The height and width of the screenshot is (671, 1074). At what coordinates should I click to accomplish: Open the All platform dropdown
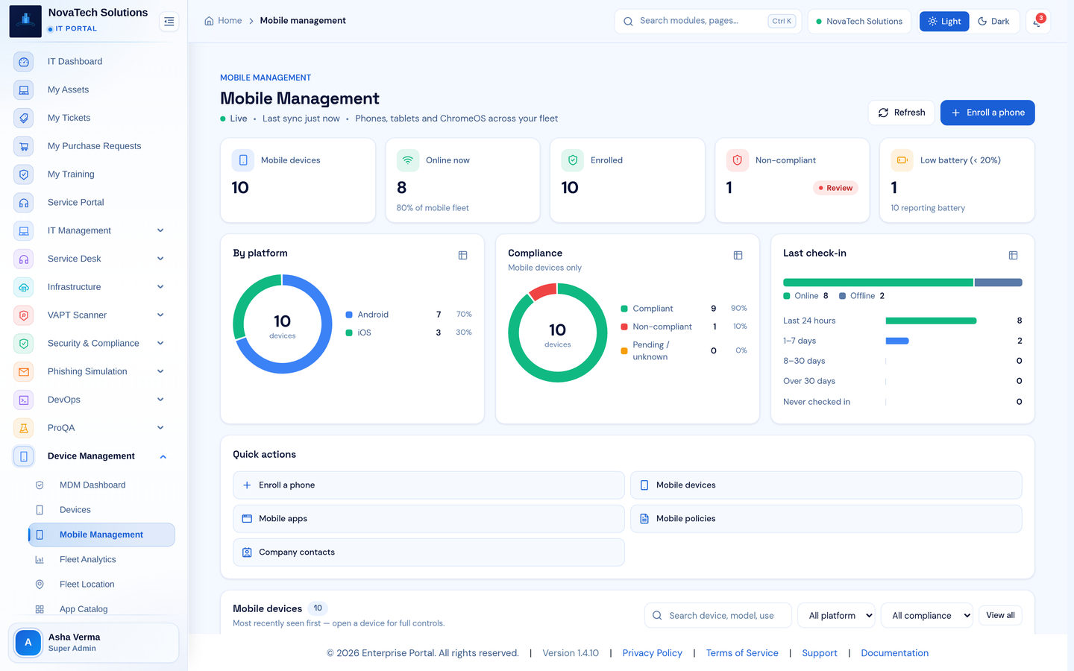click(x=836, y=616)
